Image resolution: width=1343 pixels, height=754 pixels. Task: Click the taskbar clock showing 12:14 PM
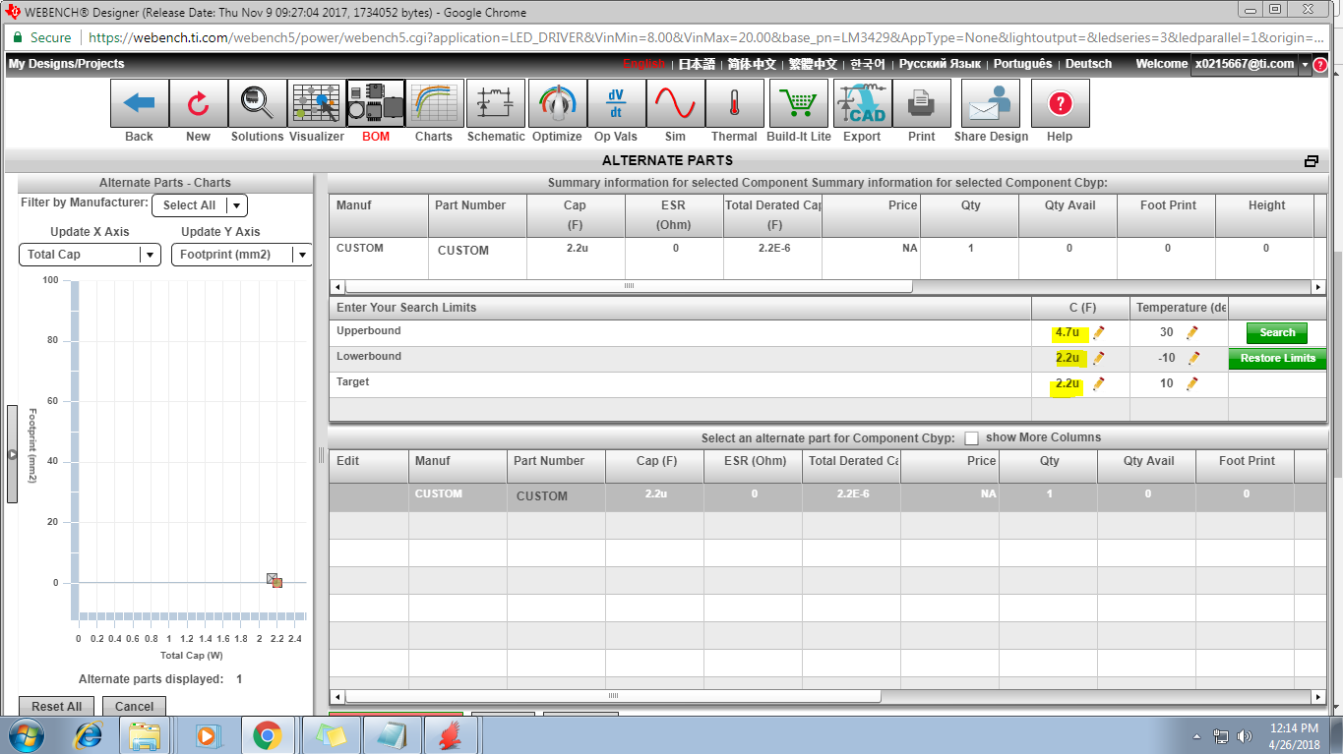[x=1294, y=735]
